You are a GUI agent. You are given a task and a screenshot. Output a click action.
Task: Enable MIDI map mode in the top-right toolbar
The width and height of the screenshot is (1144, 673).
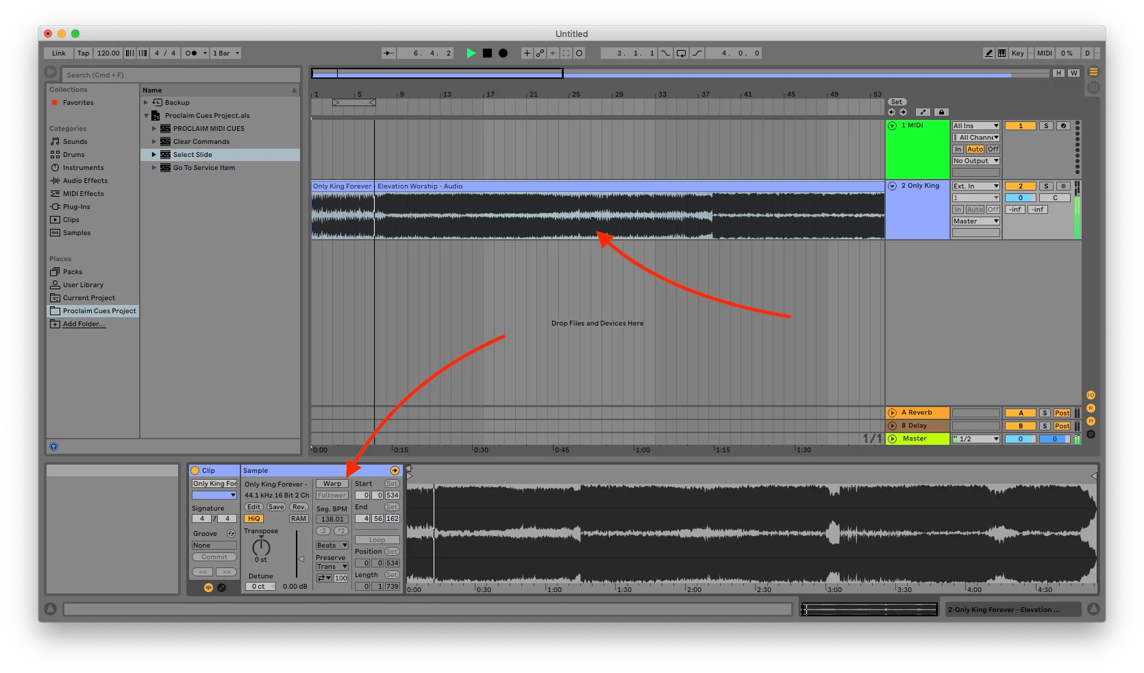(1044, 53)
